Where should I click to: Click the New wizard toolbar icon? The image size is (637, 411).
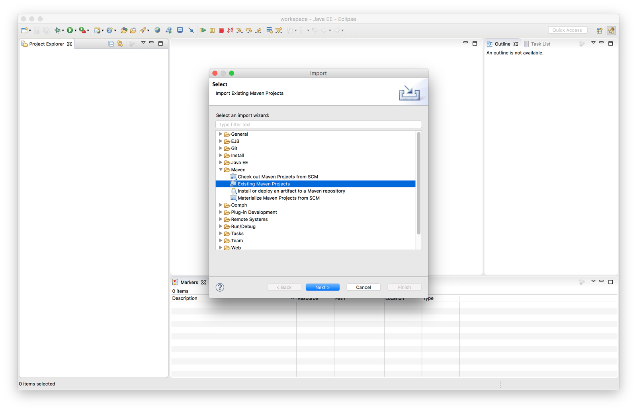24,30
